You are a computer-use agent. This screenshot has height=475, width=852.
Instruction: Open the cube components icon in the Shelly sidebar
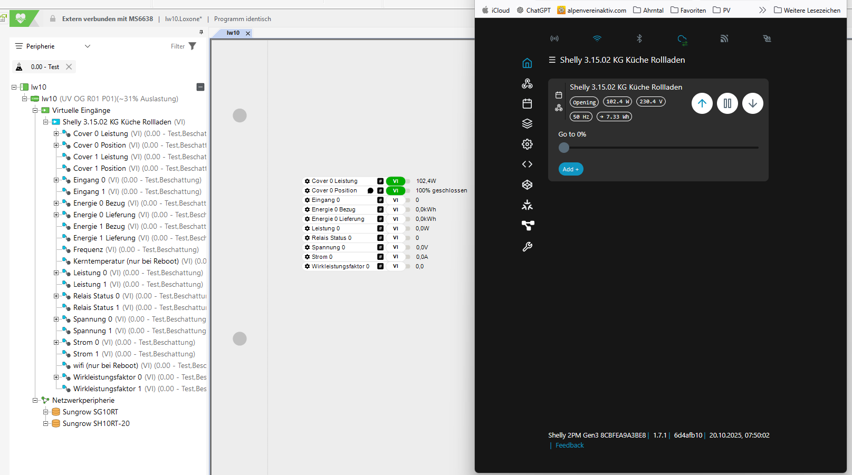[527, 185]
